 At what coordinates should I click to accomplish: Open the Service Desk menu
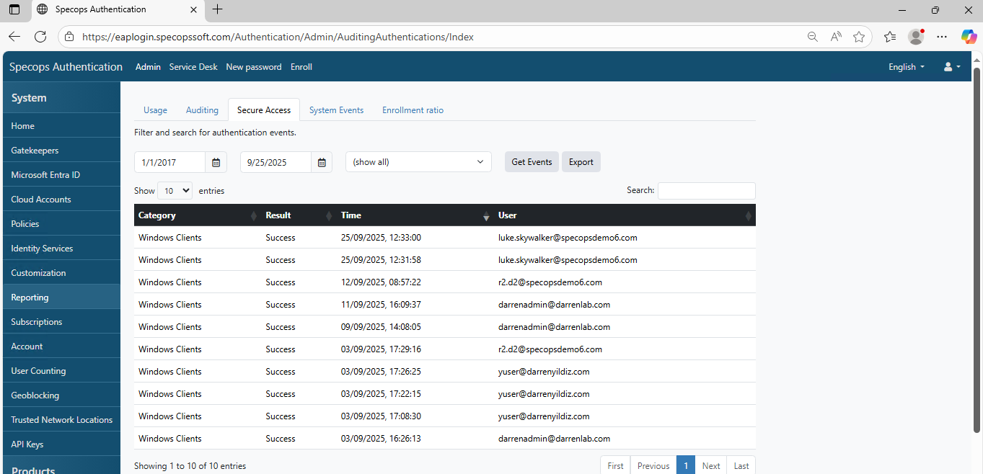coord(193,66)
